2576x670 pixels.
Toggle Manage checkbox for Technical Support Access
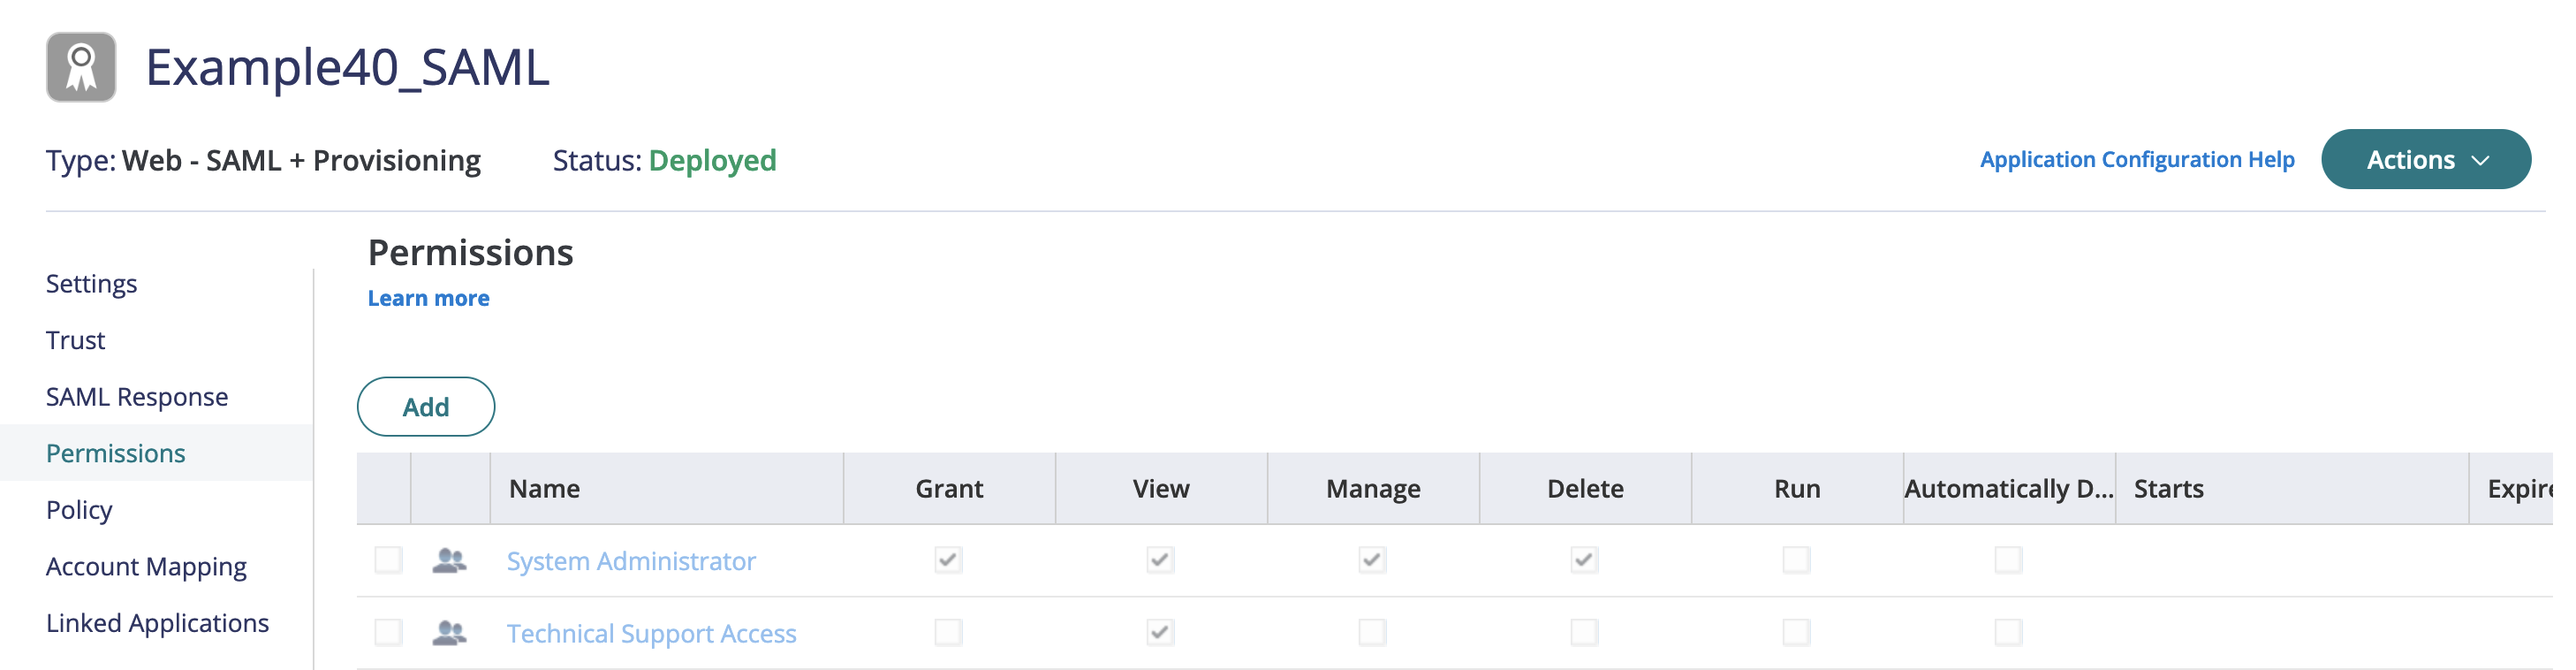point(1372,633)
